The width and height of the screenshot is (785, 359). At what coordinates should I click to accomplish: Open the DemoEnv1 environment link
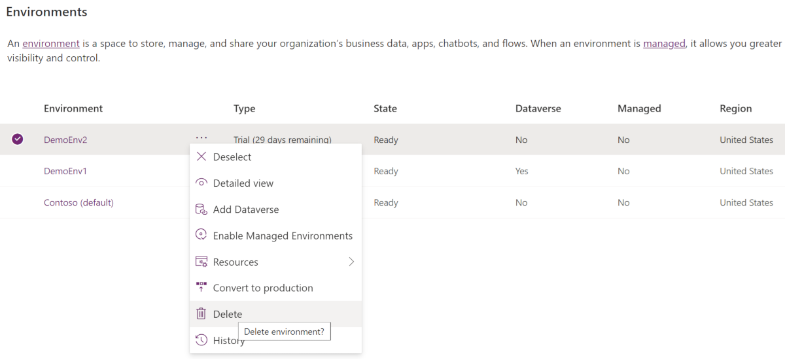click(x=65, y=171)
